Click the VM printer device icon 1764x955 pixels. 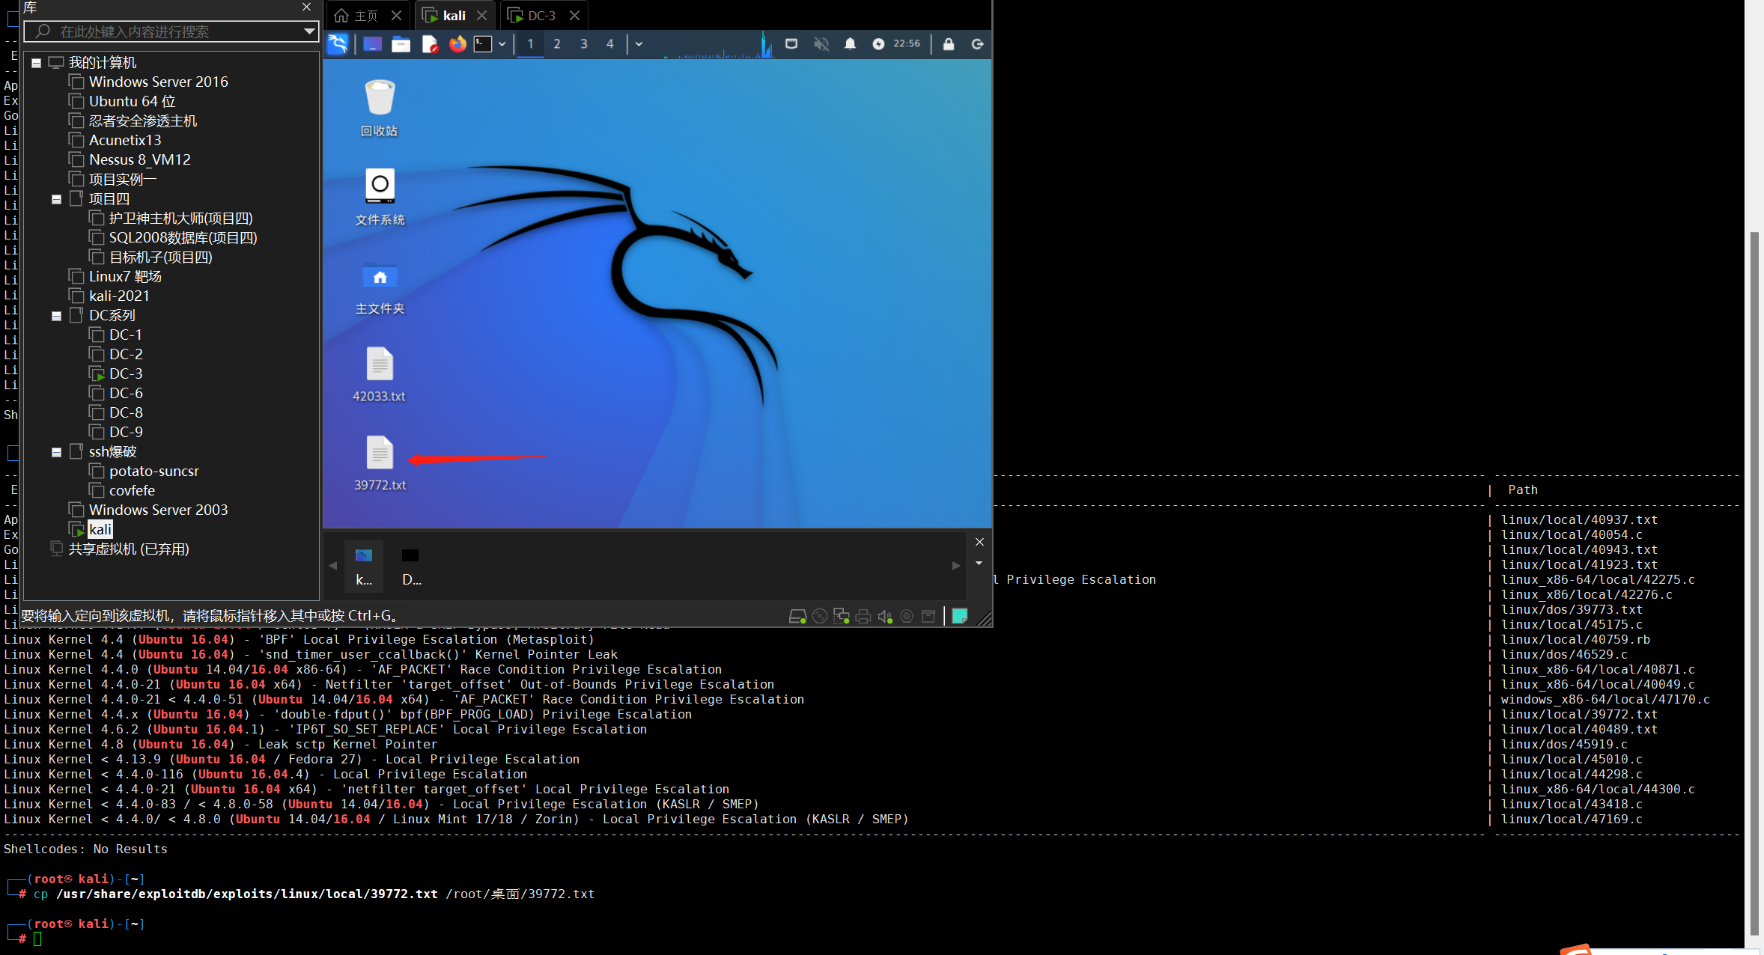point(863,617)
